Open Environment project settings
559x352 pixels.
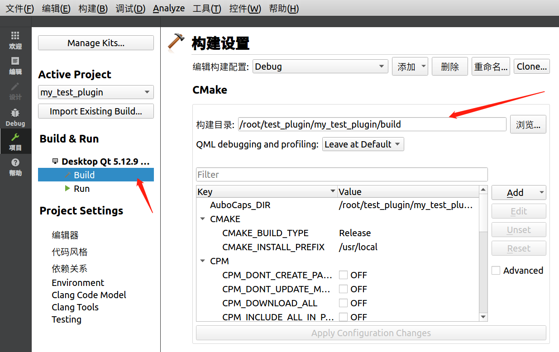pyautogui.click(x=78, y=283)
